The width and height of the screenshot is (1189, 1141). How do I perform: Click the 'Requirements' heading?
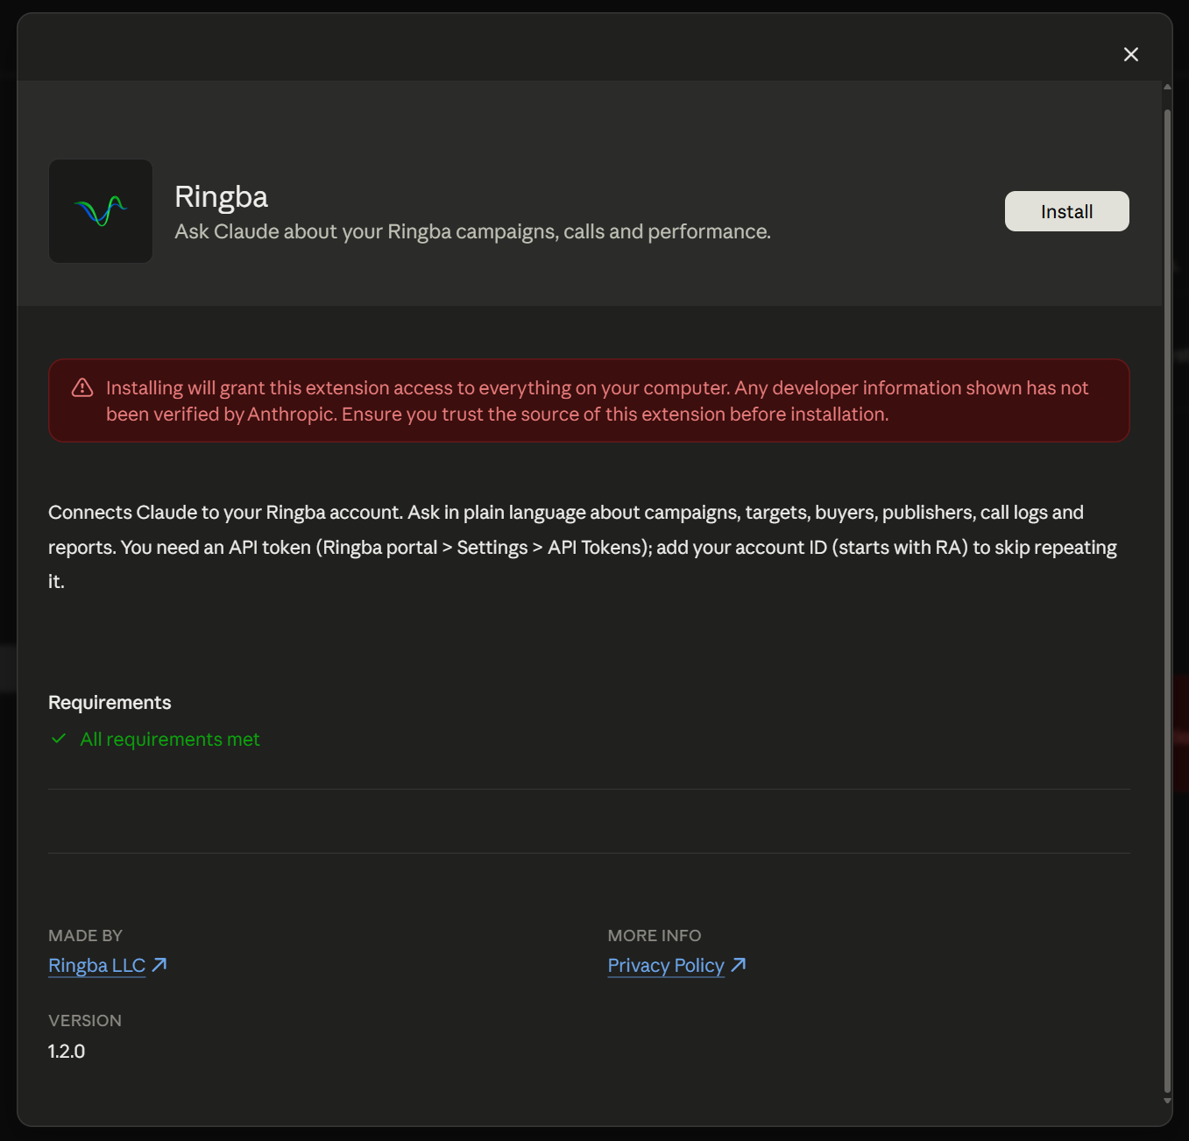110,702
